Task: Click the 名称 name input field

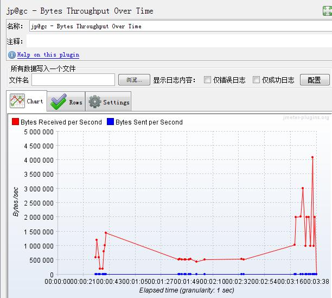Action: 179,26
